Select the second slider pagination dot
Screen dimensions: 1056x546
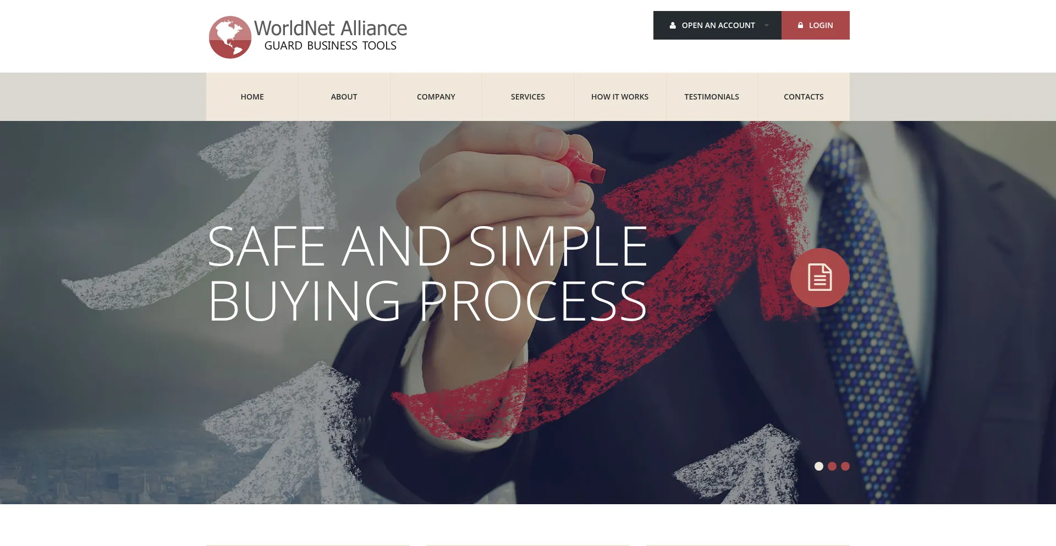pos(832,466)
